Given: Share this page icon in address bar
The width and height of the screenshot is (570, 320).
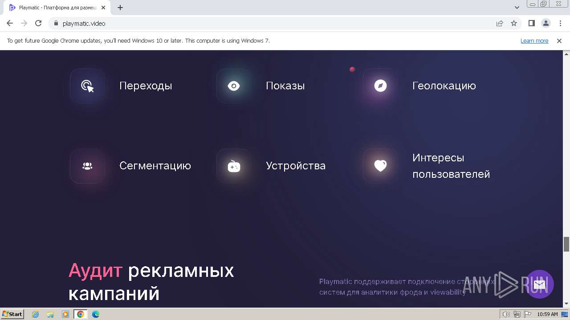Looking at the screenshot, I should coord(500,23).
